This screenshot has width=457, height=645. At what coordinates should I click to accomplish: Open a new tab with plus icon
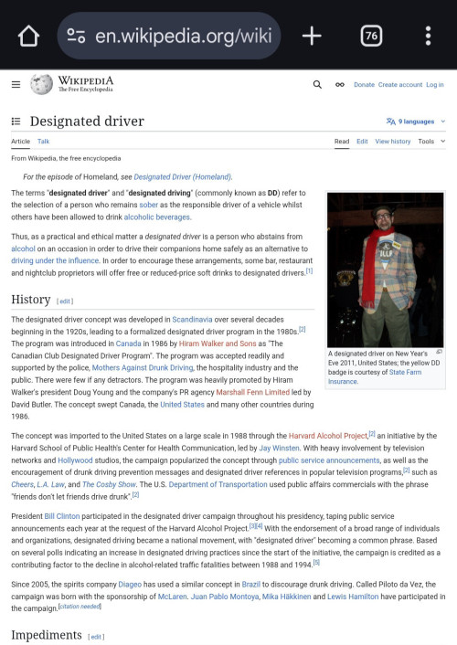pyautogui.click(x=312, y=36)
